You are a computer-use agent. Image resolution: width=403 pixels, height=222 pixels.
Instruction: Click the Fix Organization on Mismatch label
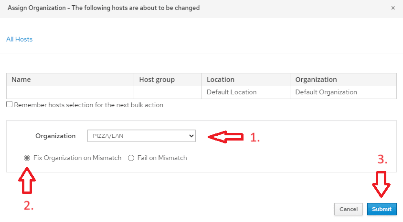click(x=77, y=158)
